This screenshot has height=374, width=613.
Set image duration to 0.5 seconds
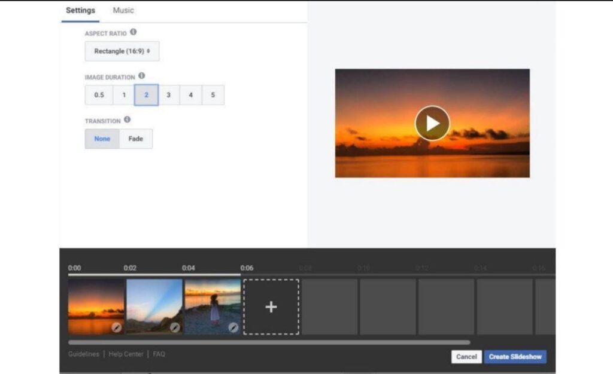(x=99, y=95)
